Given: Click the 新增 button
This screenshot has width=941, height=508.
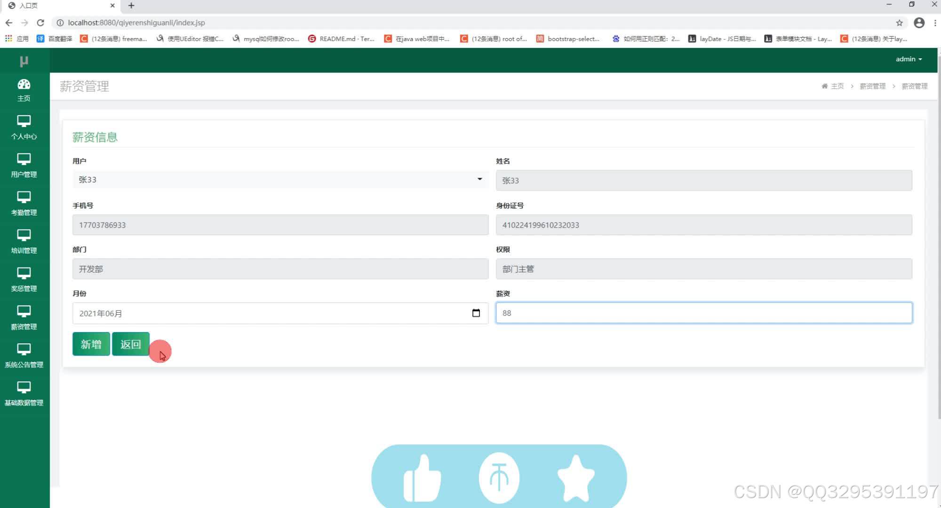Looking at the screenshot, I should [x=91, y=344].
